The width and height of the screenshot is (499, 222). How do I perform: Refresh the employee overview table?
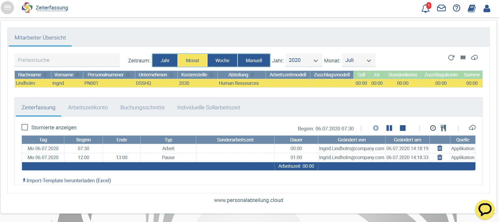451,58
